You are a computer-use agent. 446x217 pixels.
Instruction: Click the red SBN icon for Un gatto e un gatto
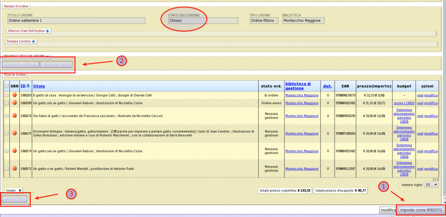coord(15,168)
